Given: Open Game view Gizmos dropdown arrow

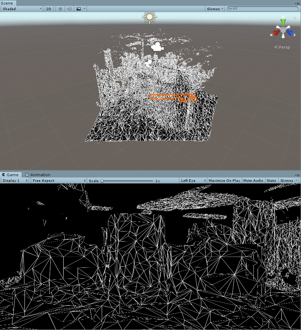Looking at the screenshot, I should click(x=297, y=180).
